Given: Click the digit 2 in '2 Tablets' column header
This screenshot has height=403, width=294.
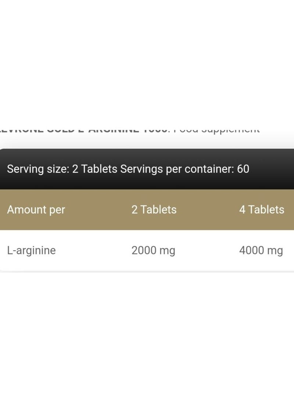Looking at the screenshot, I should (x=135, y=210).
